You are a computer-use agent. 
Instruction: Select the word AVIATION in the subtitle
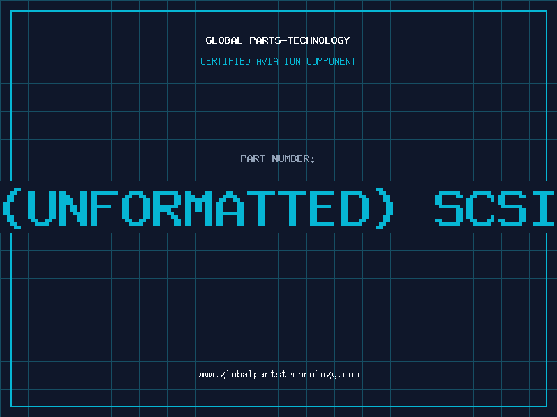[x=278, y=61]
